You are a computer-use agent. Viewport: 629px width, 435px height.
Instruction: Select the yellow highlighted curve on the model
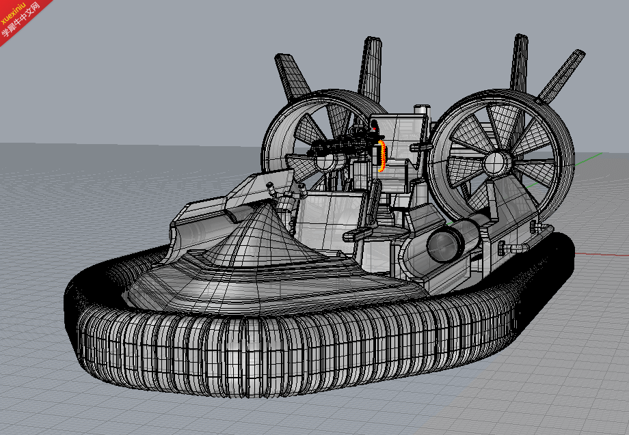(383, 156)
